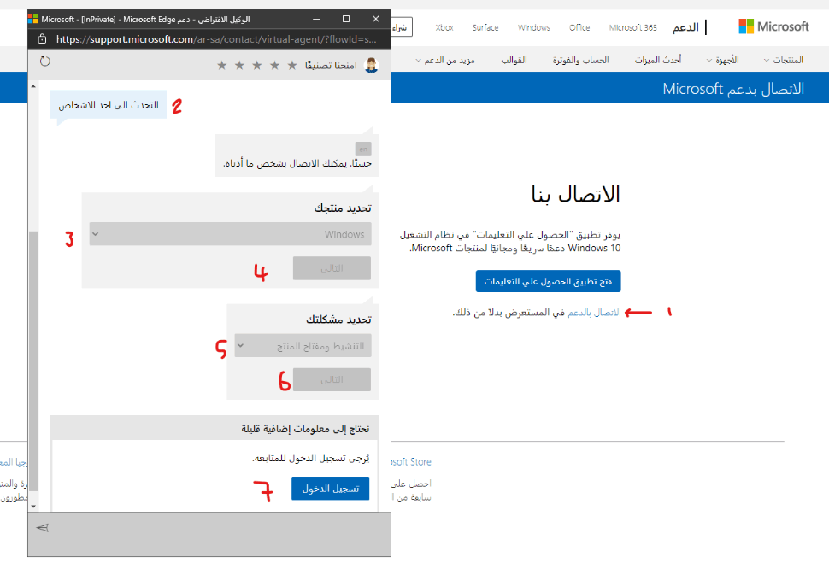Click تسجيل الدخول sign-in button

click(331, 489)
